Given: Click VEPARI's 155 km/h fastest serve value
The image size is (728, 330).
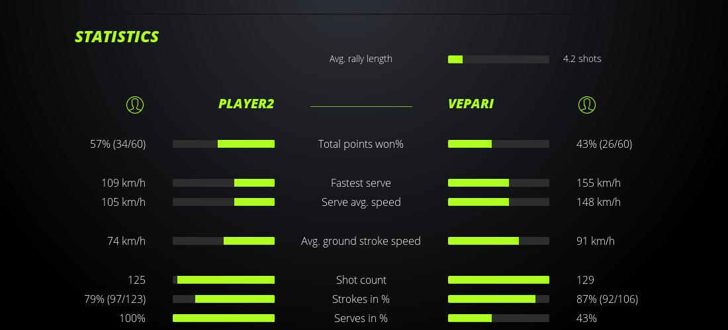Looking at the screenshot, I should pos(598,183).
